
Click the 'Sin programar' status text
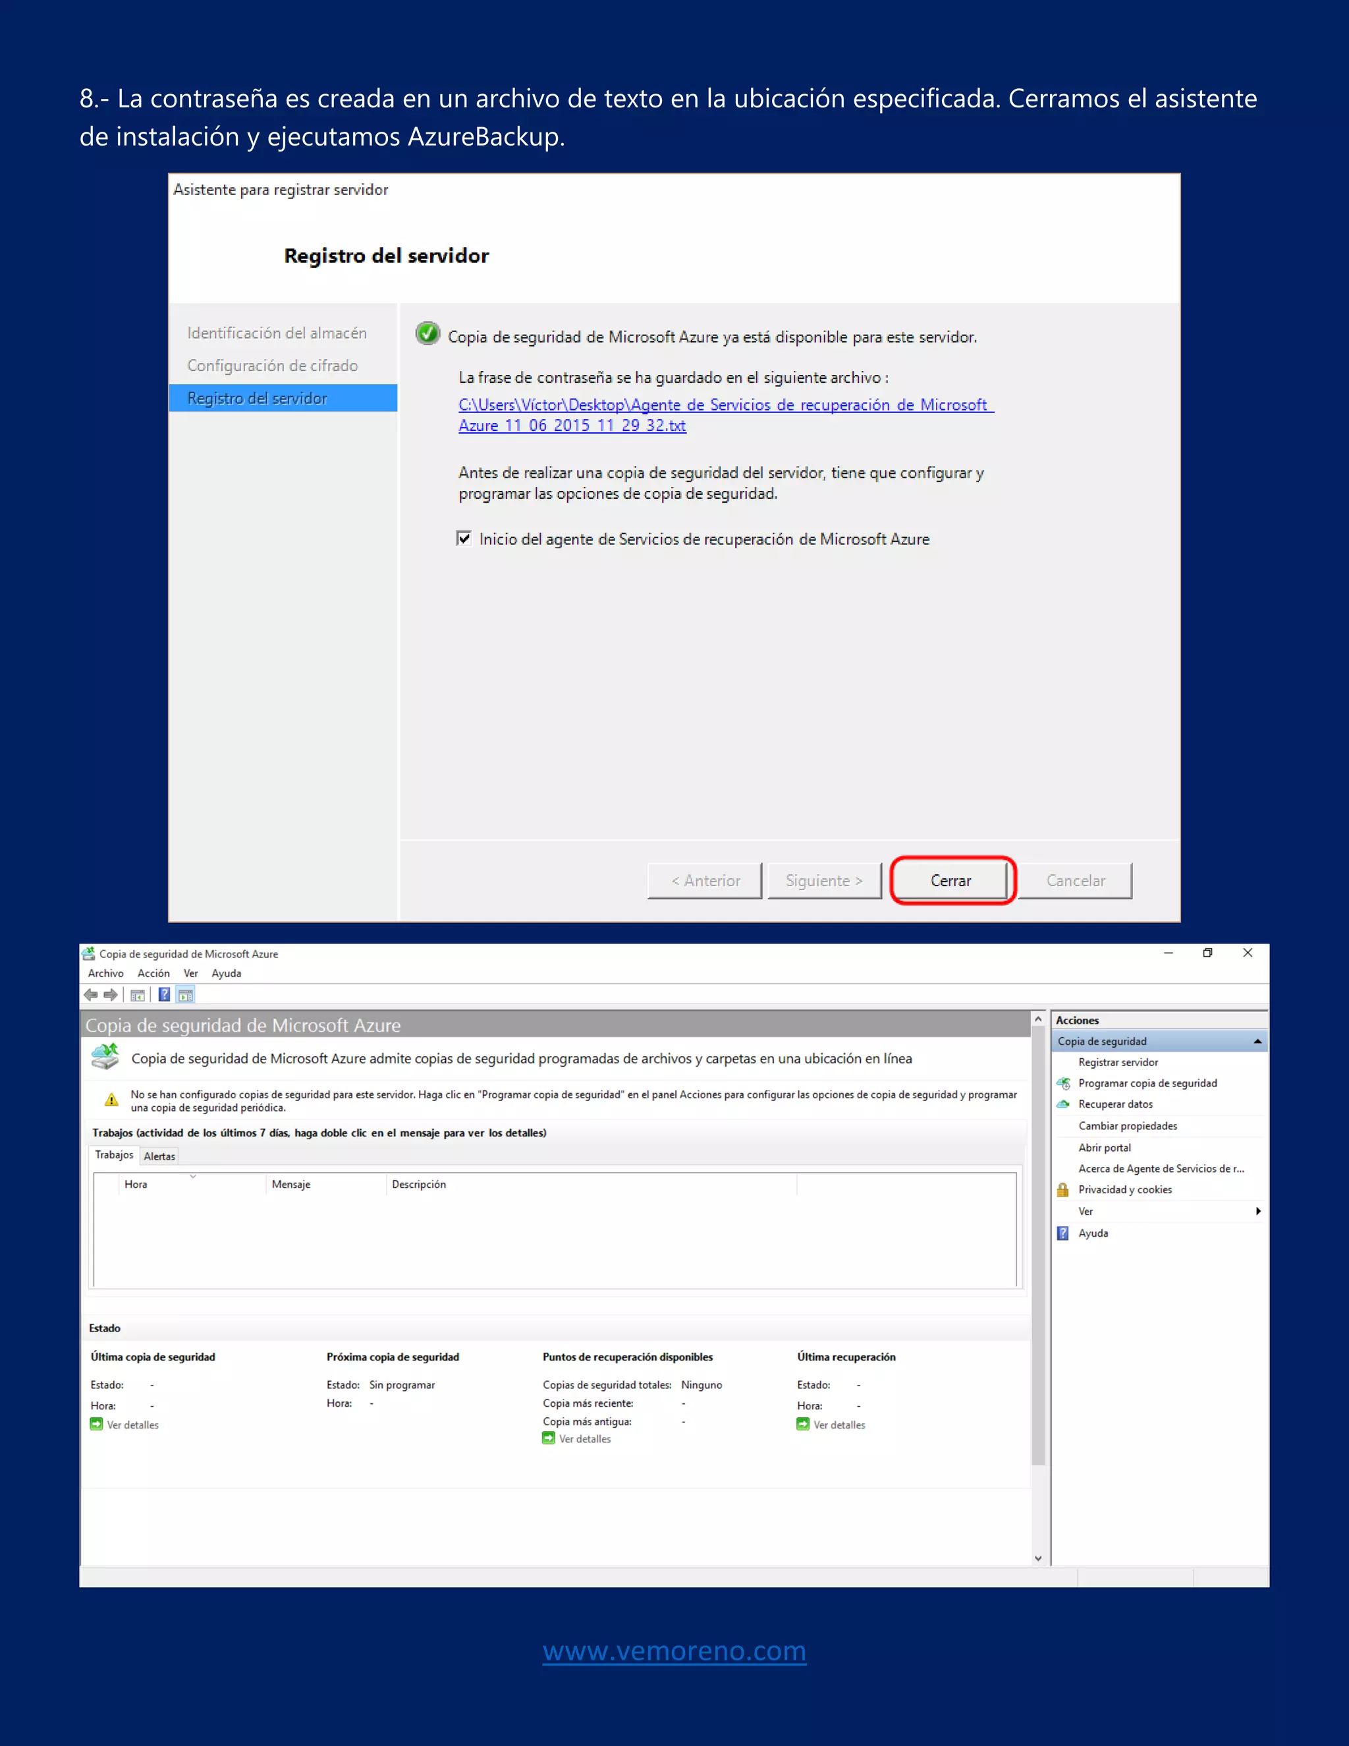pos(402,1385)
